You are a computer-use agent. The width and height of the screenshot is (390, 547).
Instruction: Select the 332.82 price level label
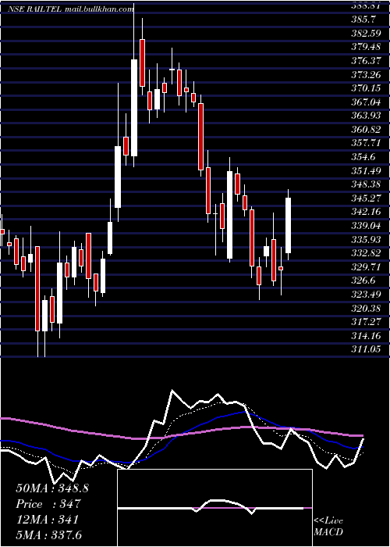pyautogui.click(x=366, y=253)
